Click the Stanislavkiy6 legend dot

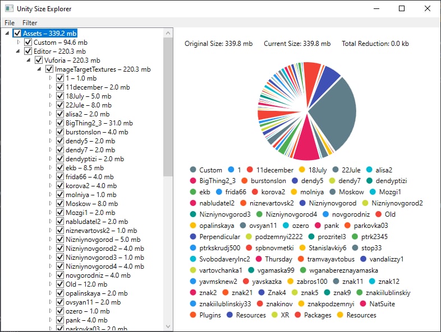(x=302, y=248)
